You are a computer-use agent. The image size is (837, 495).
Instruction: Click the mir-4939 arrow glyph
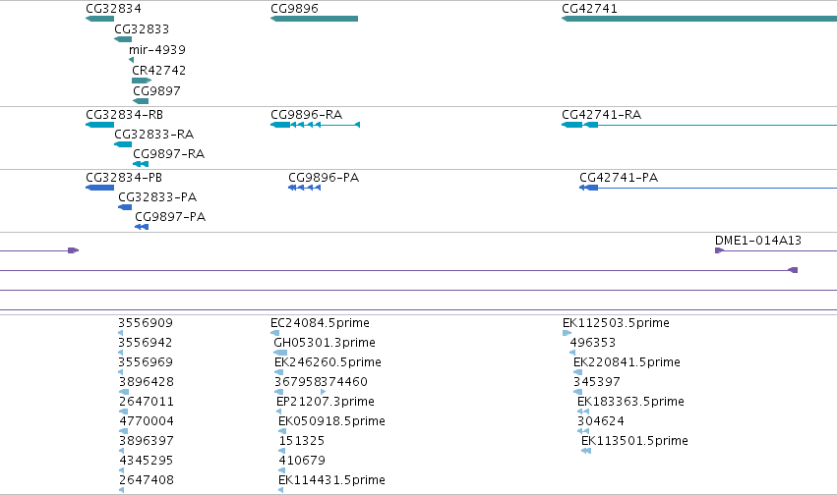point(132,60)
